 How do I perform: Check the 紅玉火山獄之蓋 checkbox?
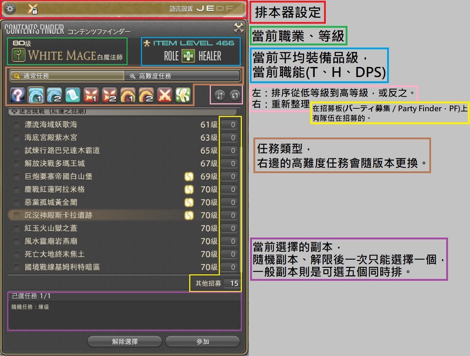tap(16, 228)
